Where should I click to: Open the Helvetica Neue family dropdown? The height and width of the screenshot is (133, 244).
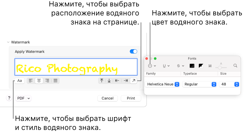tap(162, 84)
